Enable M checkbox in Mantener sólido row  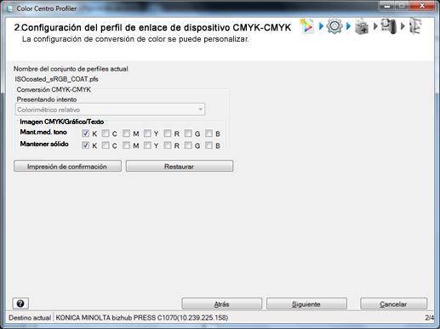tap(126, 145)
